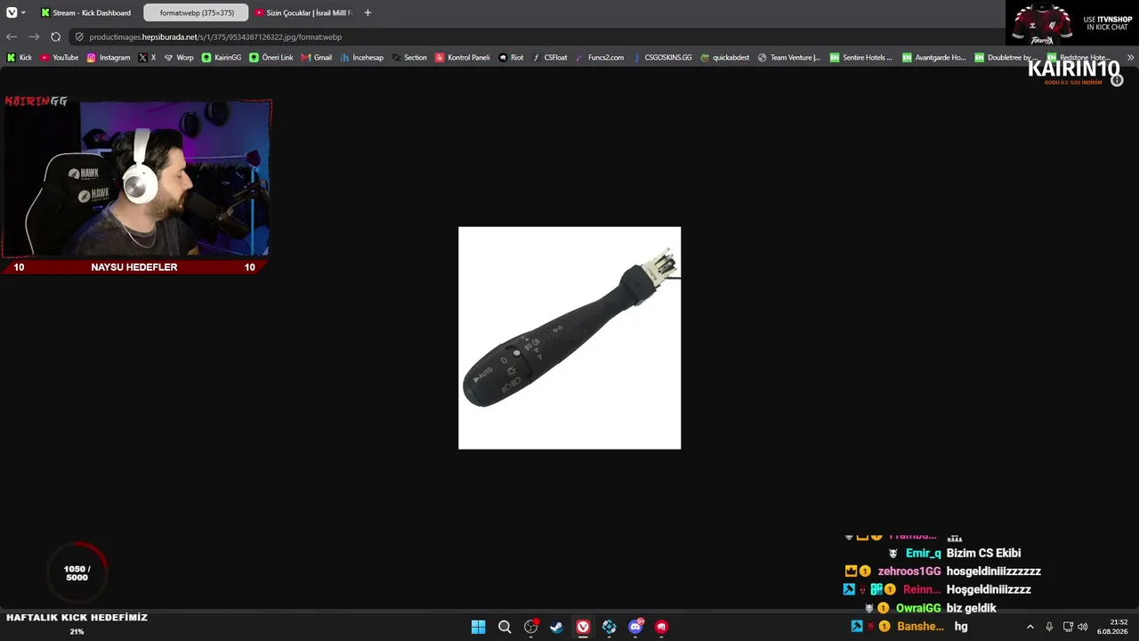Open the Doubletree by... bookmark
This screenshot has width=1139, height=641.
1006,57
